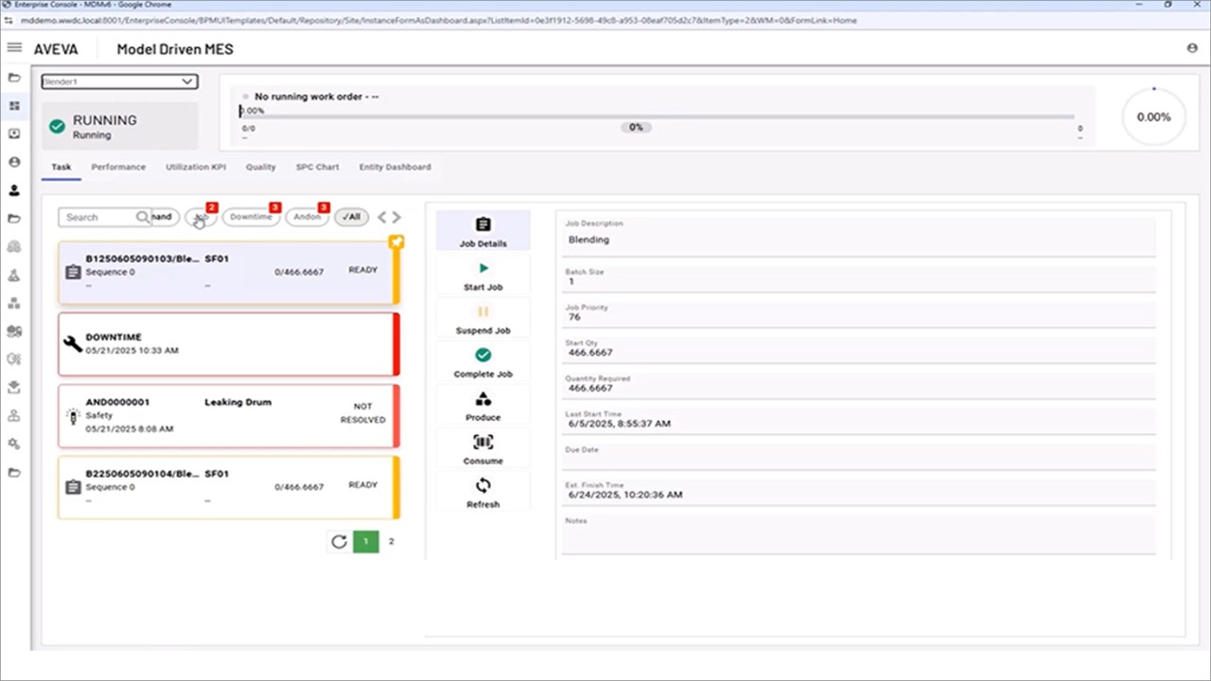Click the Start Job play icon

pyautogui.click(x=483, y=269)
